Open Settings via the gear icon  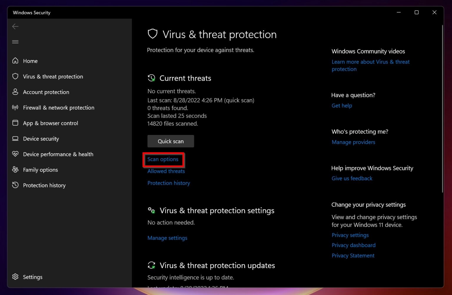click(15, 277)
